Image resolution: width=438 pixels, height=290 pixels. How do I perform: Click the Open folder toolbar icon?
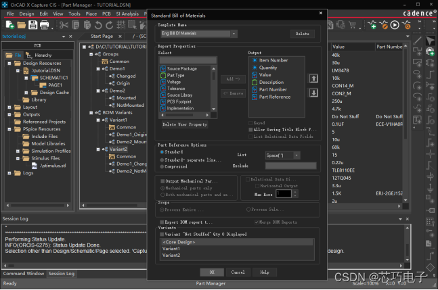click(21, 25)
